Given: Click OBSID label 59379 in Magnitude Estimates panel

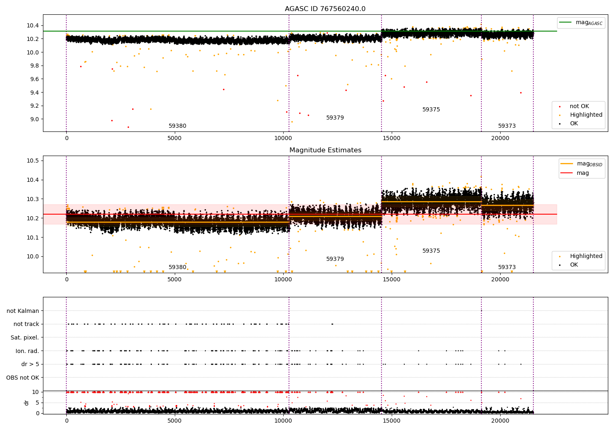Looking at the screenshot, I should [x=335, y=259].
